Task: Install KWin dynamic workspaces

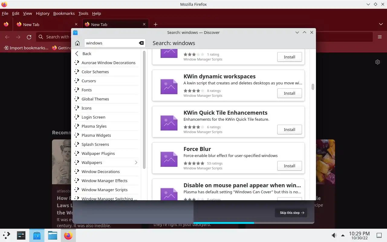Action: click(289, 93)
